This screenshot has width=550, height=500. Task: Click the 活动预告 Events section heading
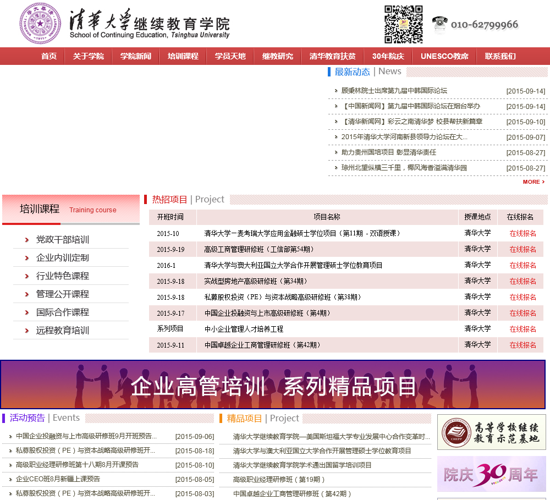[45, 417]
